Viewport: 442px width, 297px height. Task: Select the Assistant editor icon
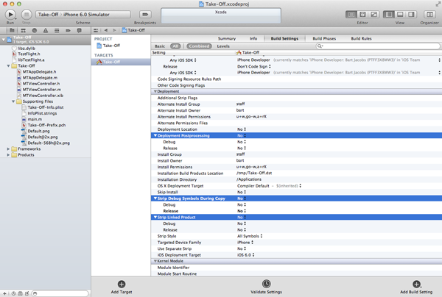(x=362, y=15)
